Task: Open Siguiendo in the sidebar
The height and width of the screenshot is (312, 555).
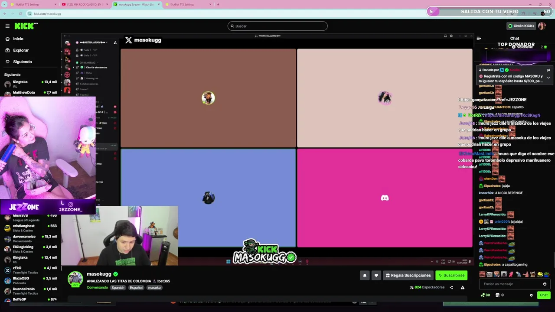Action: (23, 62)
